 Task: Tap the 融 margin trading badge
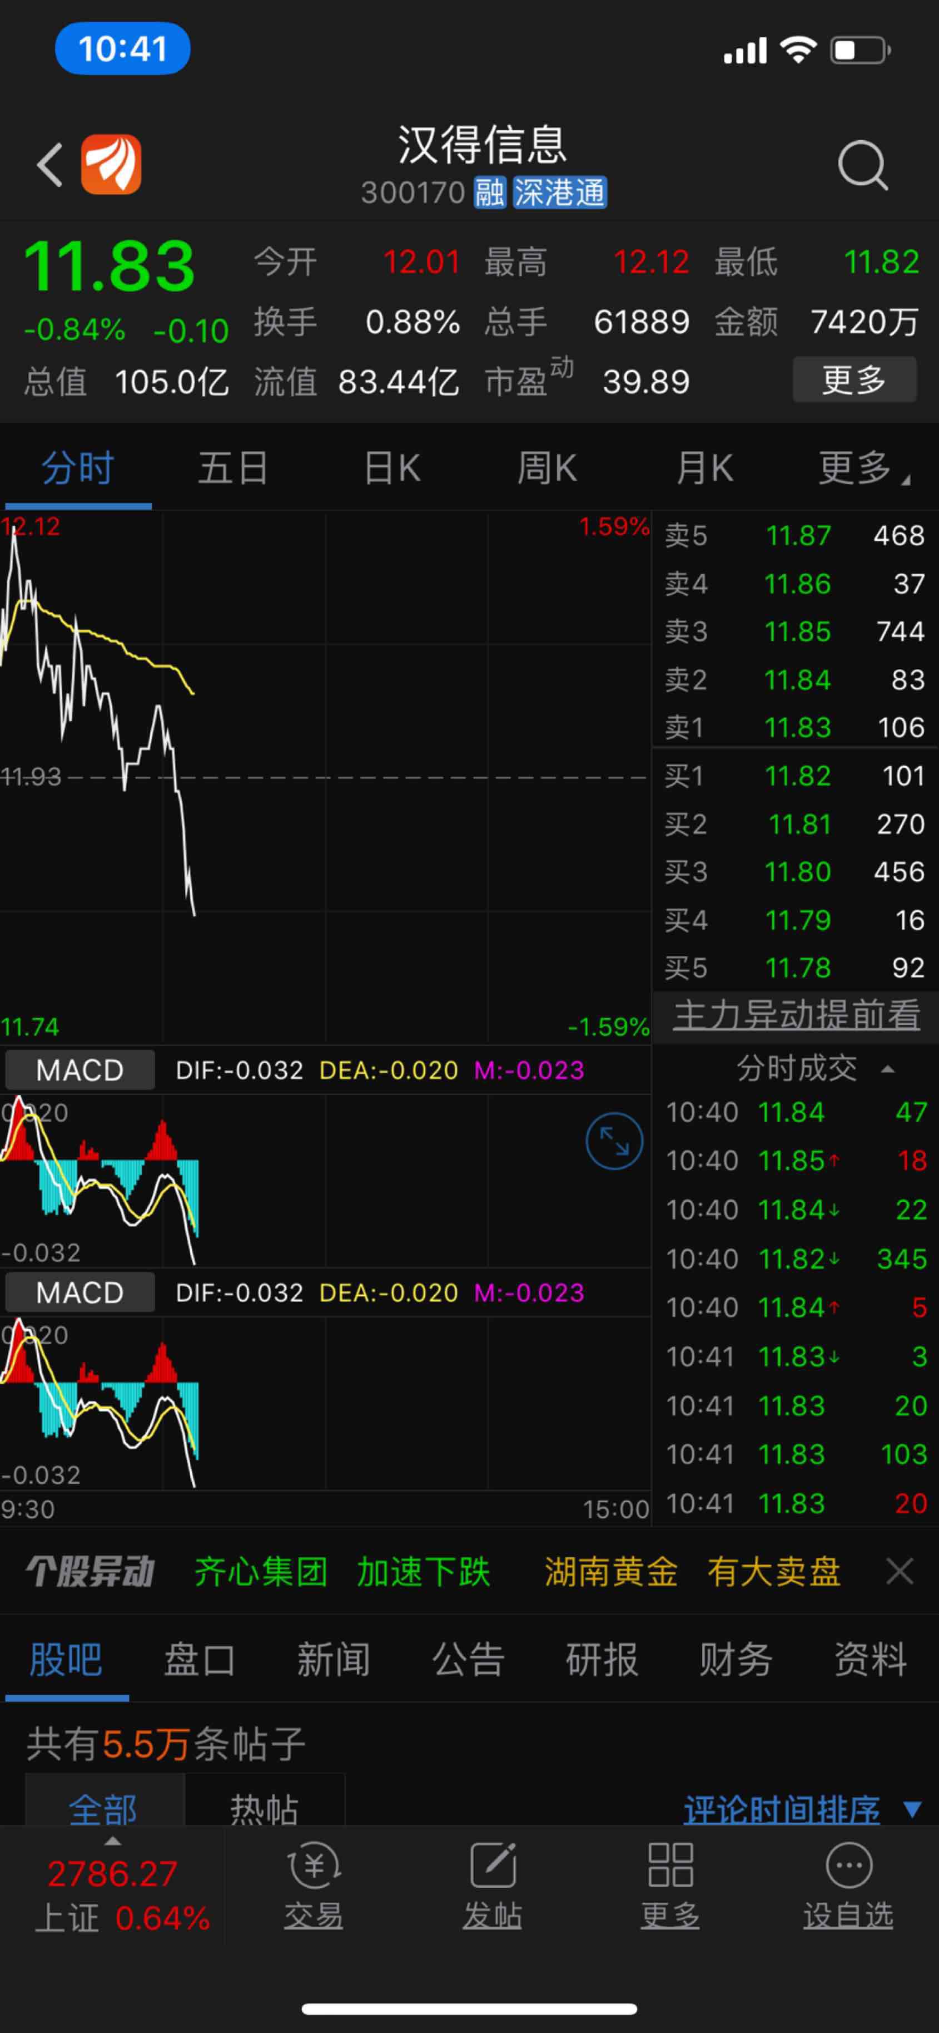point(489,192)
